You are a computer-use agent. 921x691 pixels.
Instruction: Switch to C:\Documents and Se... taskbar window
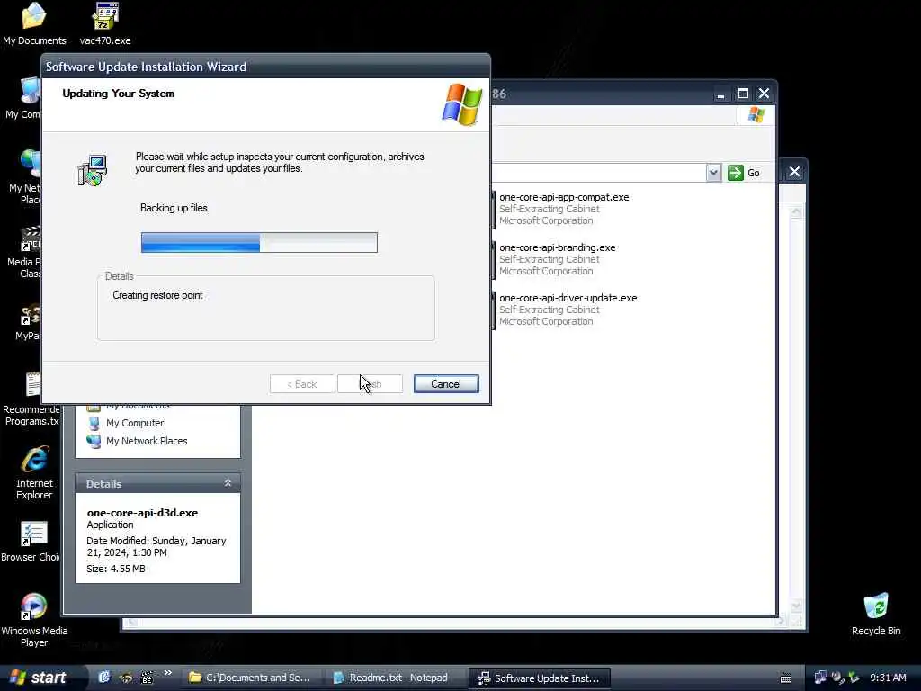point(250,678)
